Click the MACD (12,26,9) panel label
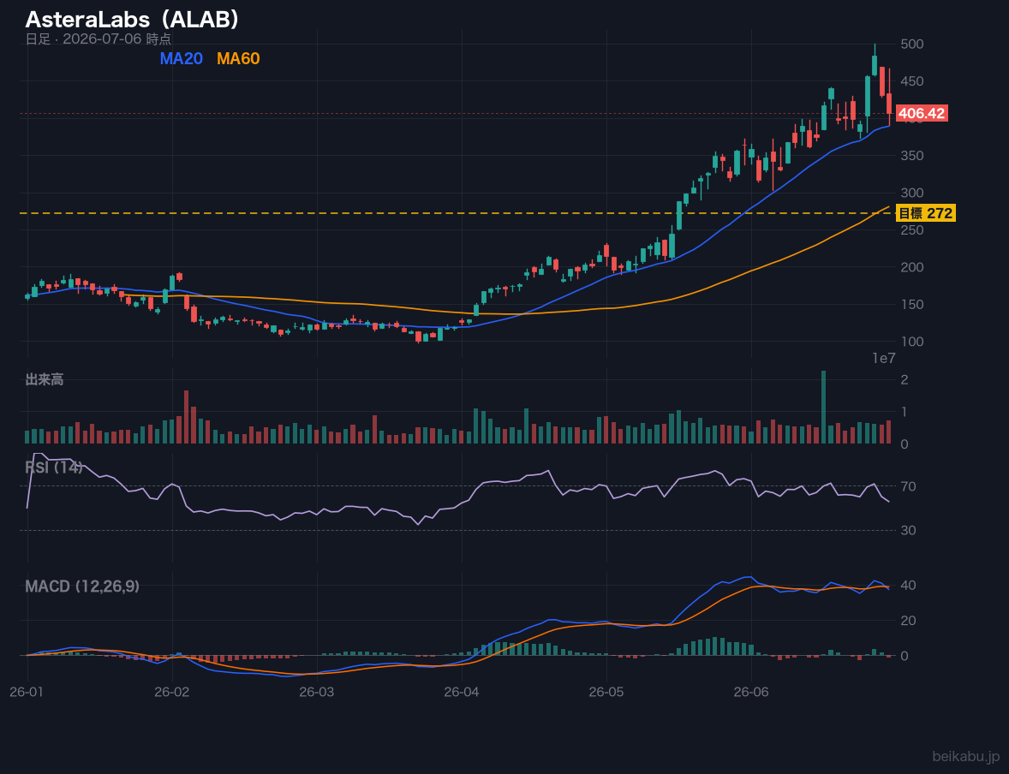Viewport: 1009px width, 774px height. point(82,586)
